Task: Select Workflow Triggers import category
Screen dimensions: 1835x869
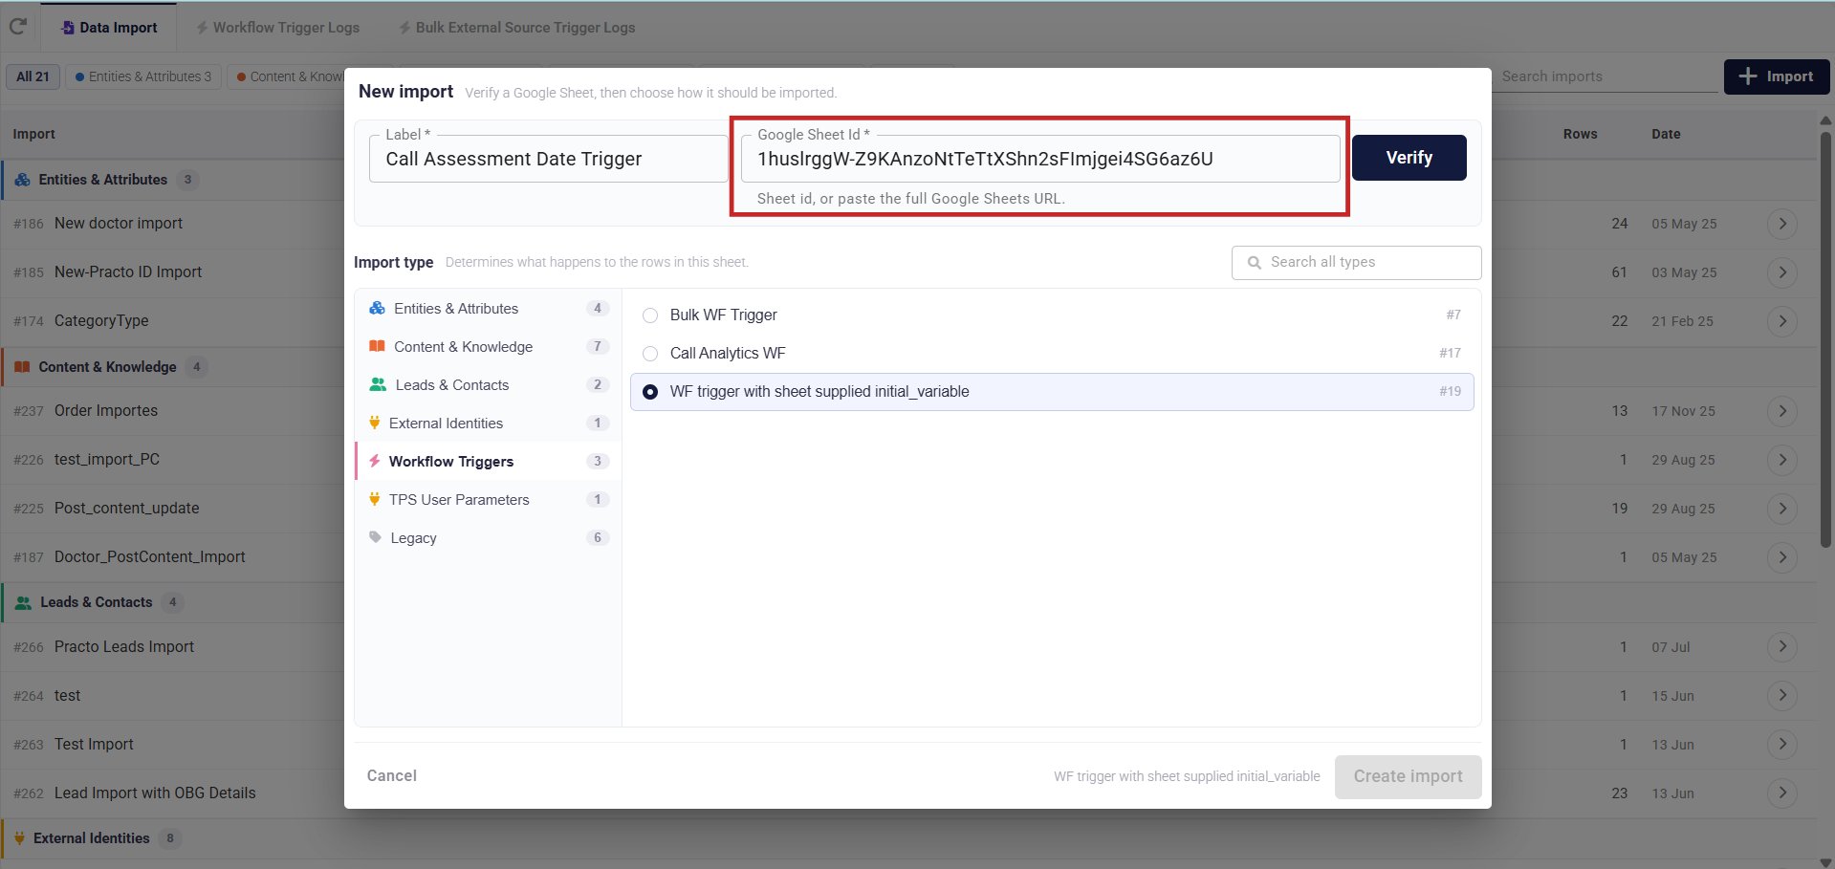Action: (x=489, y=461)
